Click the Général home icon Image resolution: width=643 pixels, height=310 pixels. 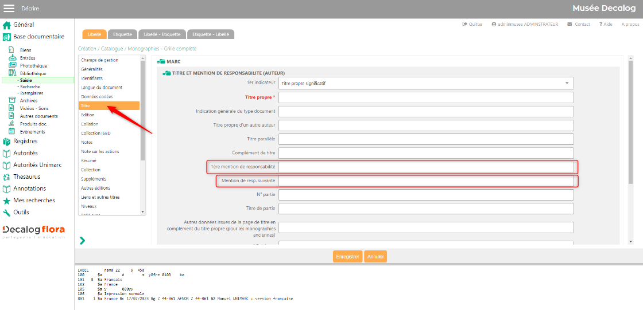7,25
